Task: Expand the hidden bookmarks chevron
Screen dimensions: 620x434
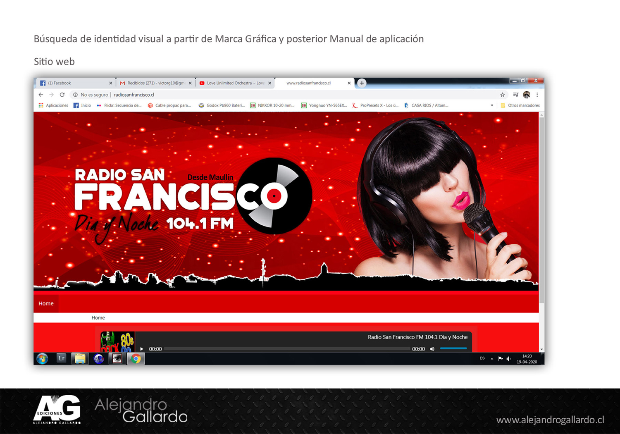Action: pos(491,105)
